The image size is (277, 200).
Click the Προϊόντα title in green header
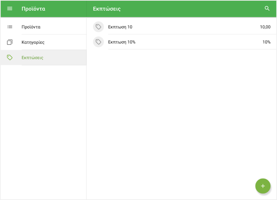[33, 9]
